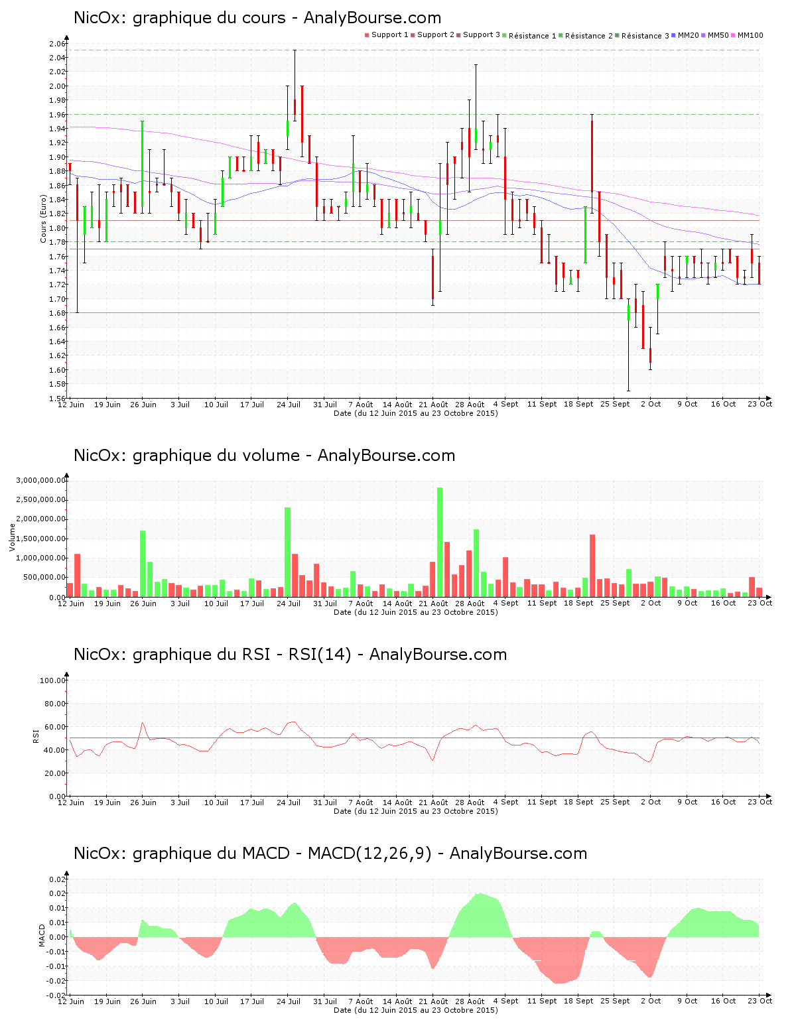Click the MM20 blue legend swatch
The image size is (796, 1028).
point(674,35)
